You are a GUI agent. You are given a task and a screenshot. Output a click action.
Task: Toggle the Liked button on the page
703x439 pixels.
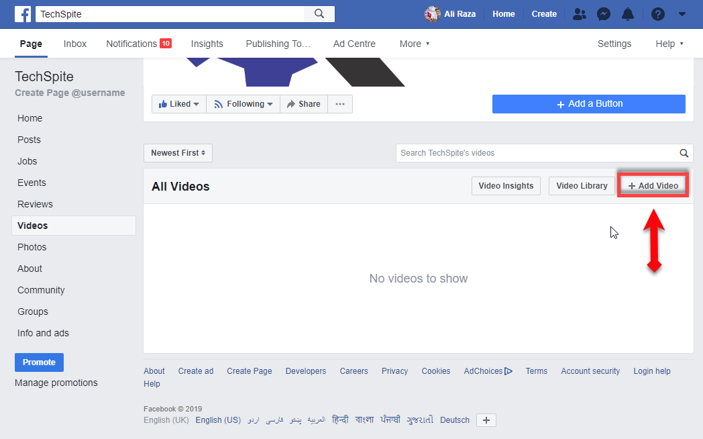178,104
